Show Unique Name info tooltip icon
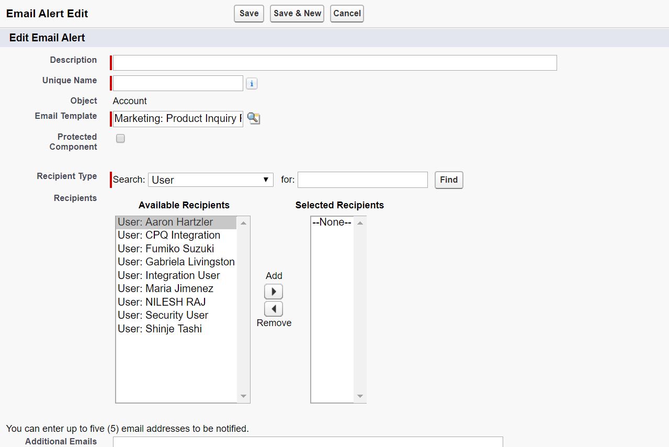669x447 pixels. click(x=252, y=84)
